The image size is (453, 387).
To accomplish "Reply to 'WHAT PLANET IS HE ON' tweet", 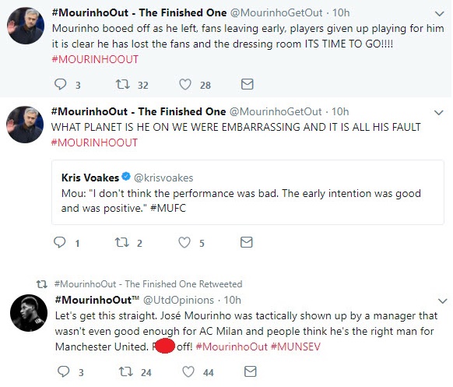I will point(60,242).
